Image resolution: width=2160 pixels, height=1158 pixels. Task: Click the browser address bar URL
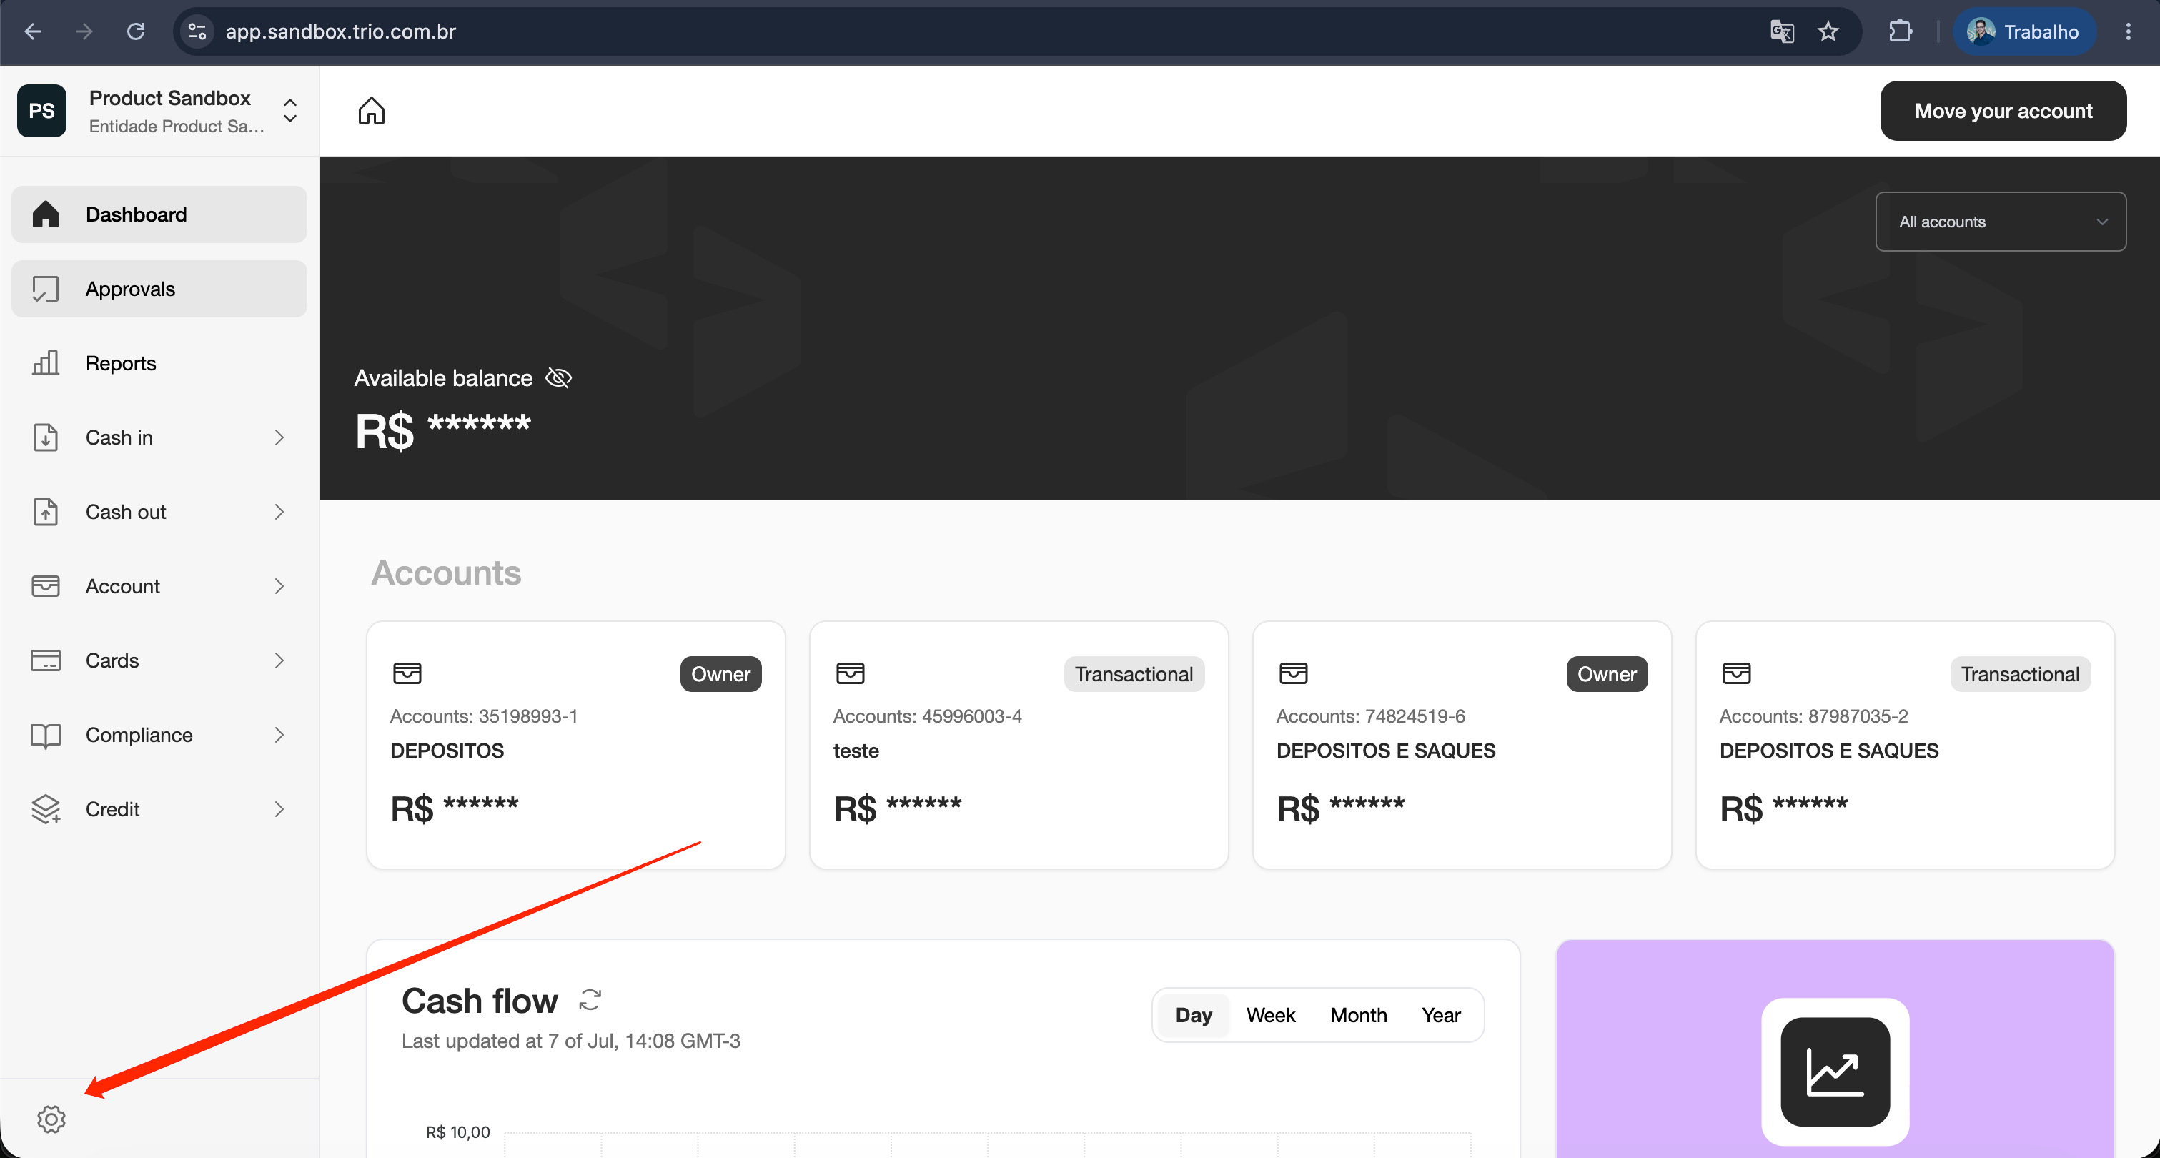pyautogui.click(x=340, y=32)
